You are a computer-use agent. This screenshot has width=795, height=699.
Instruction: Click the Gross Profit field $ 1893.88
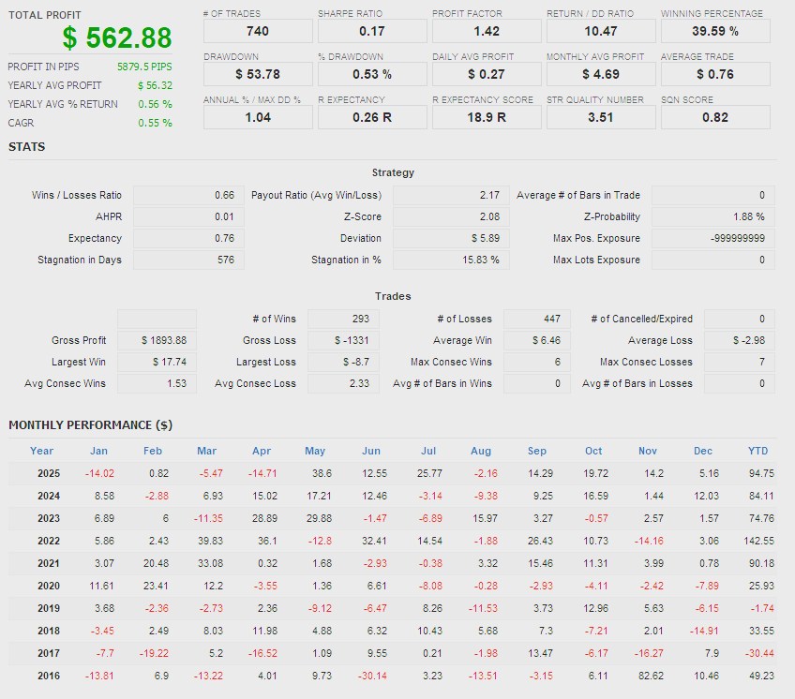(157, 340)
